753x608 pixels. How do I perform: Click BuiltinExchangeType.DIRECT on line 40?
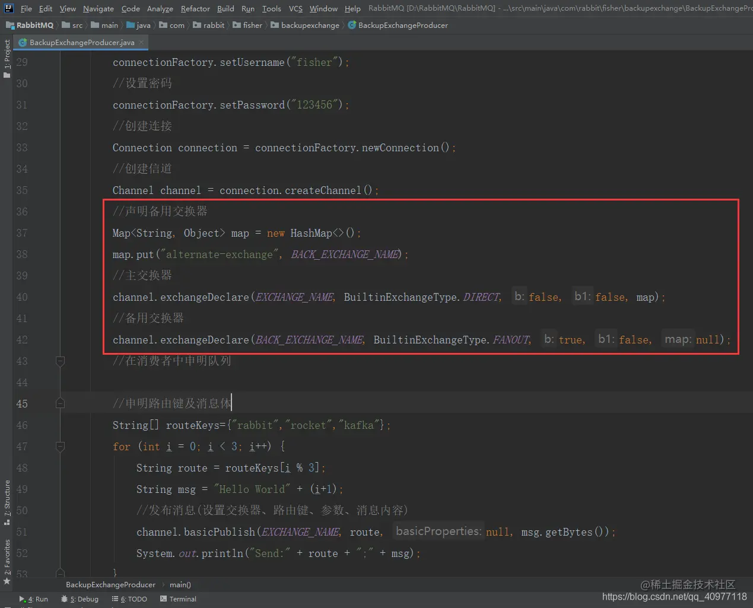coord(422,297)
